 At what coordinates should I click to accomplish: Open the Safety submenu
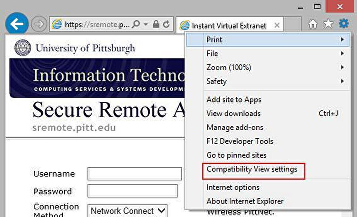tap(268, 81)
